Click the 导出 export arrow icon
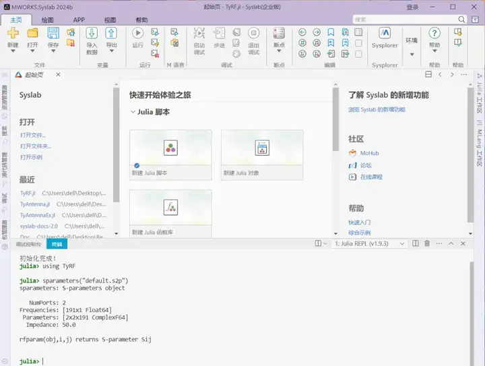The image size is (485, 366). [111, 33]
